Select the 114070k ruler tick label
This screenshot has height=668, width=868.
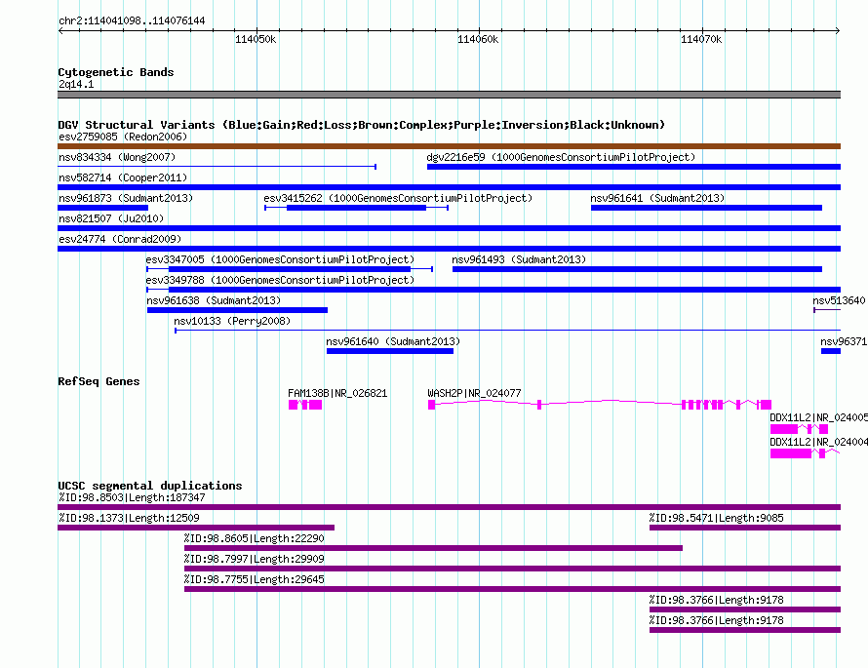[701, 39]
